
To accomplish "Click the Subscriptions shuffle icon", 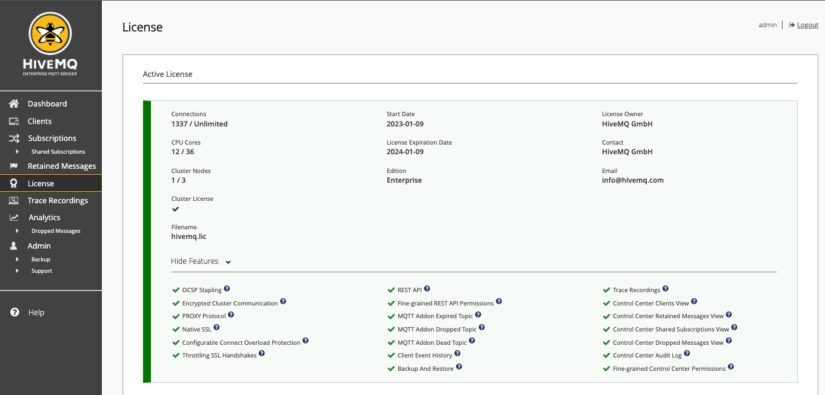I will coord(14,138).
